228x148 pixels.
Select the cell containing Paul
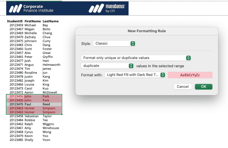click(28, 104)
